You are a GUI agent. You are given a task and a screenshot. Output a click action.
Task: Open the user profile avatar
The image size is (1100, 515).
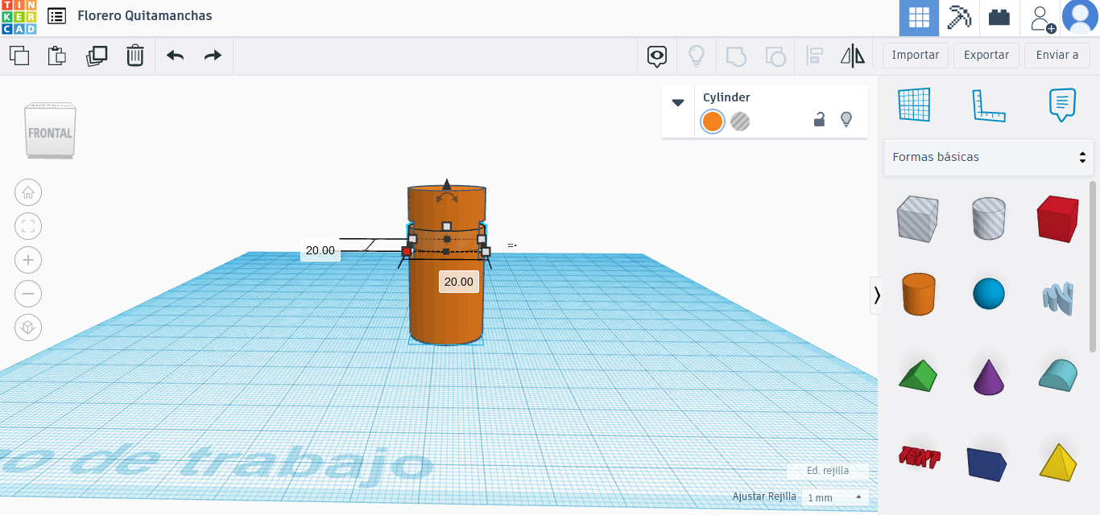(x=1080, y=18)
